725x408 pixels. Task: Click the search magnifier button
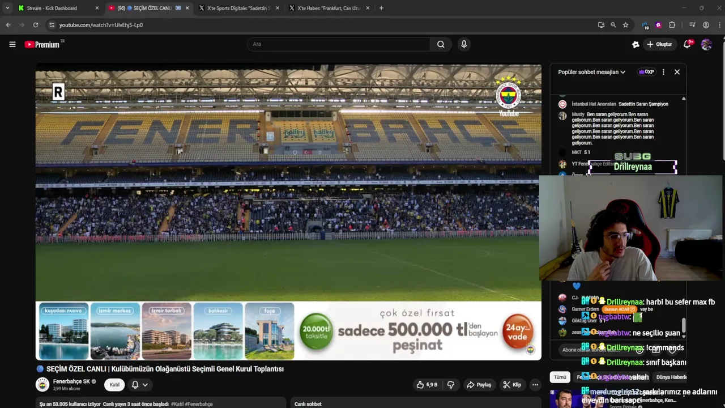coord(441,44)
